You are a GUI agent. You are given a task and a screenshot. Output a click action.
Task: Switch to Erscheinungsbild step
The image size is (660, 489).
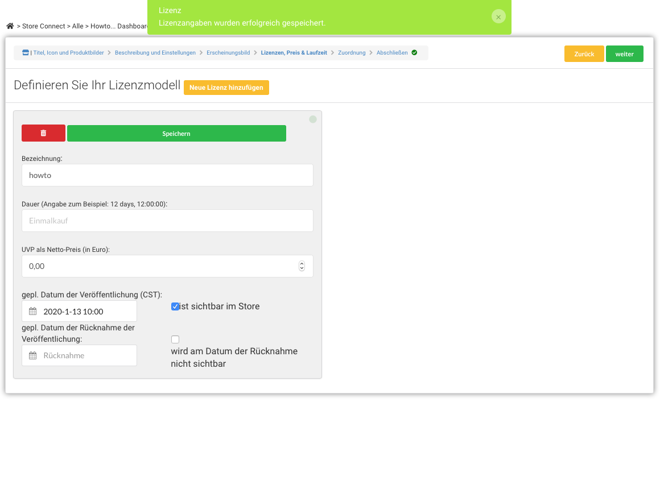pyautogui.click(x=228, y=53)
